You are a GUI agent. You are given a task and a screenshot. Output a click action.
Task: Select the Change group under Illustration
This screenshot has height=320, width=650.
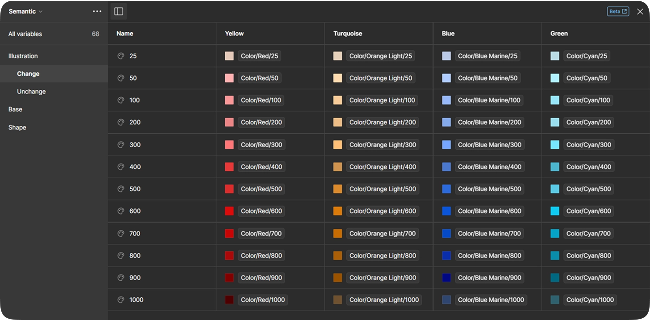tap(28, 74)
